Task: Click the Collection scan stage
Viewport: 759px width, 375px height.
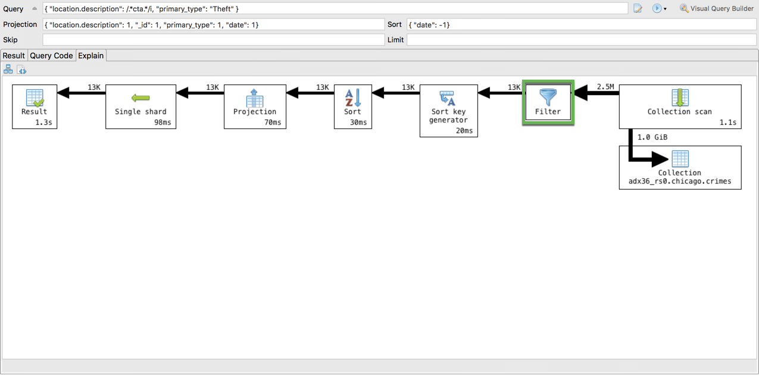Action: click(x=680, y=107)
